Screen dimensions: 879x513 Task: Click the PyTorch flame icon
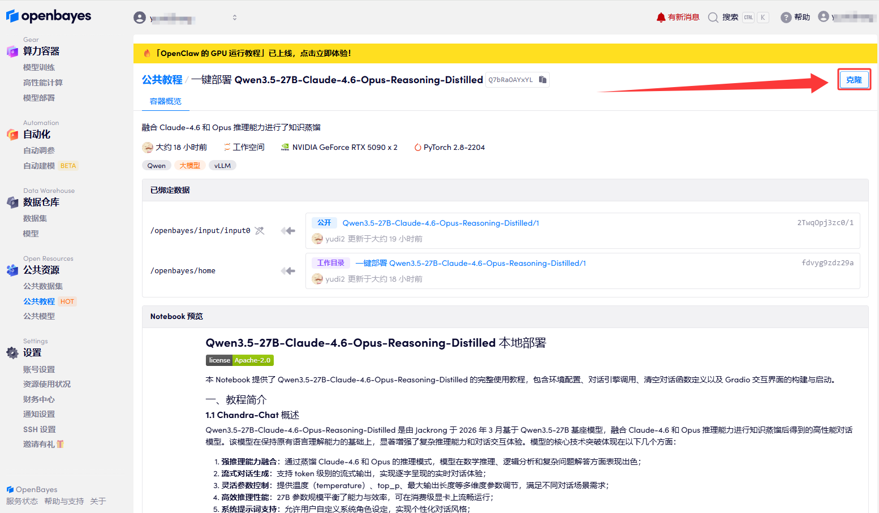[417, 148]
